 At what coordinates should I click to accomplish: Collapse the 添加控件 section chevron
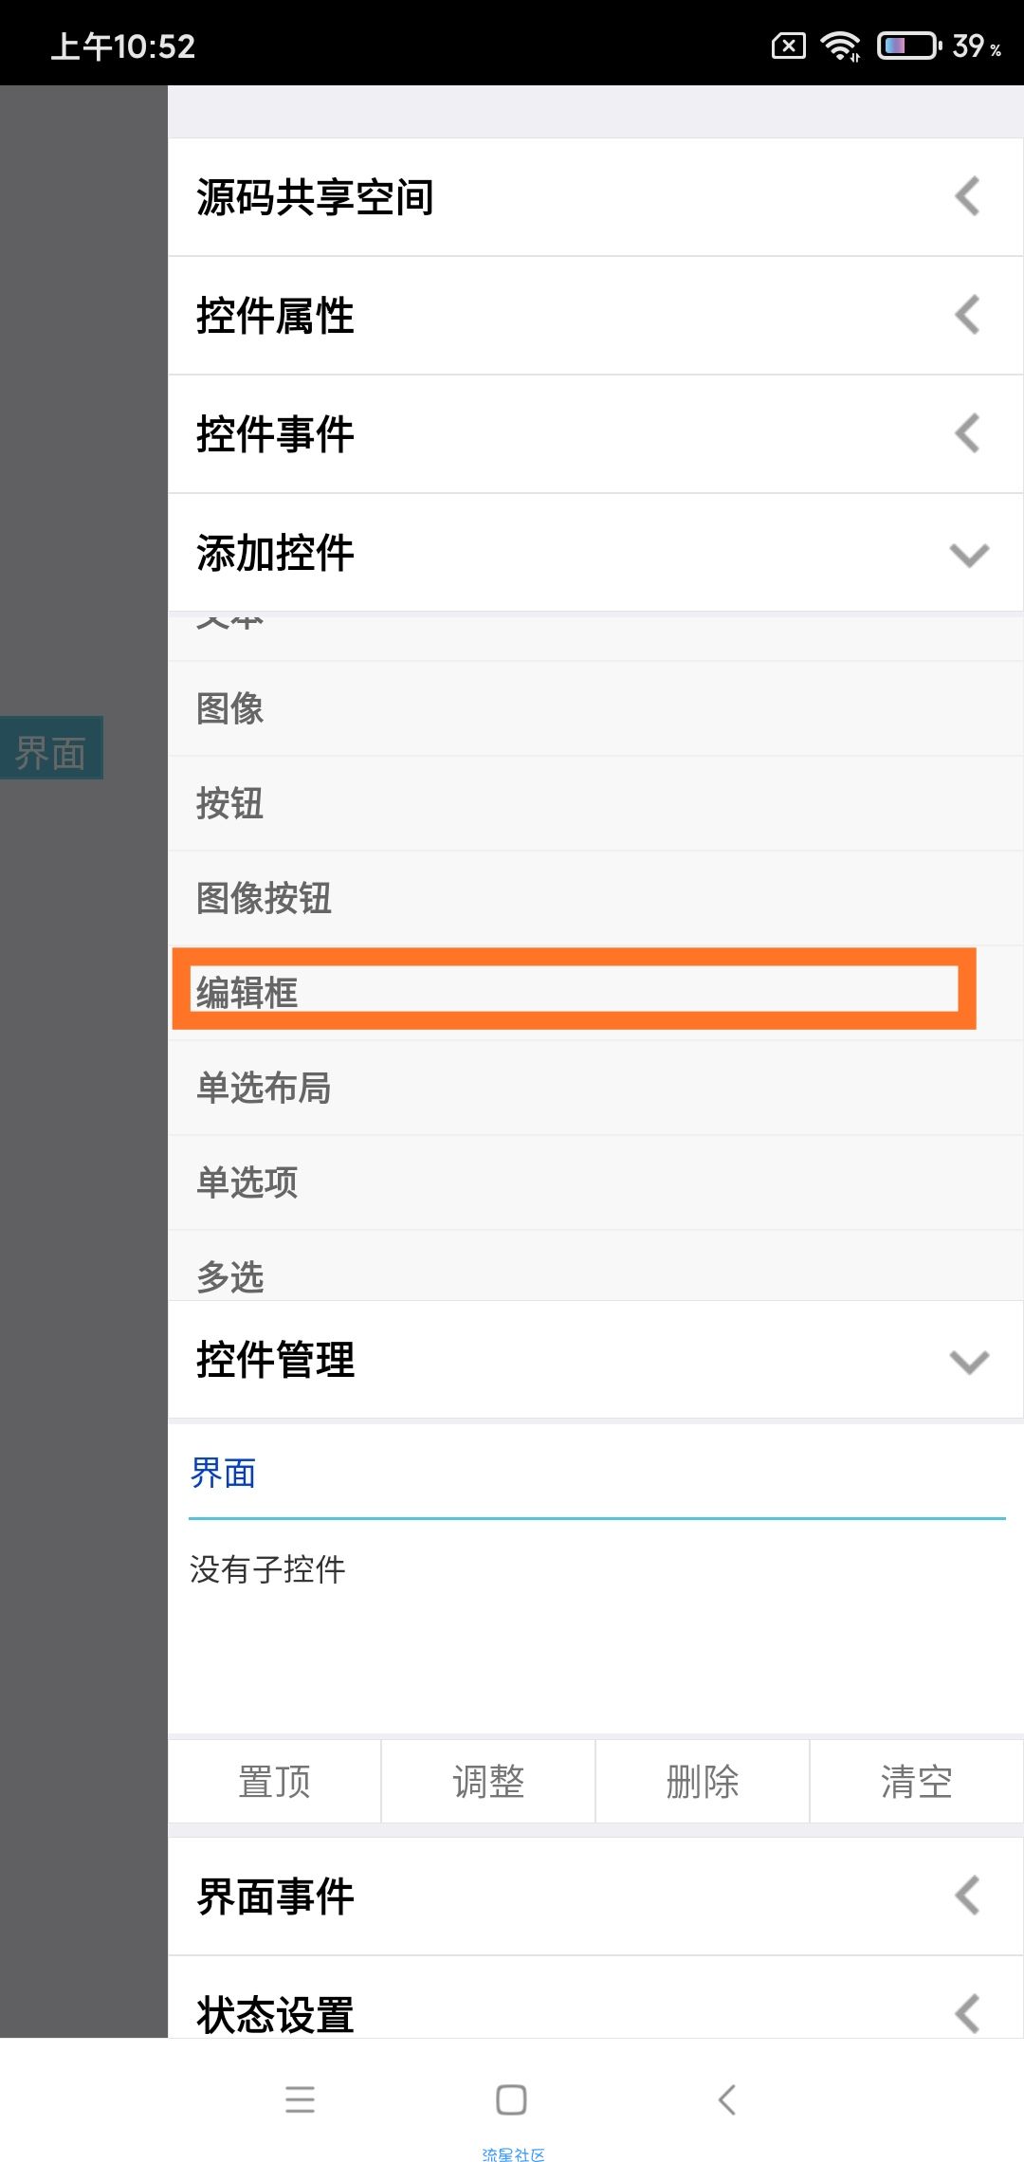coord(969,554)
